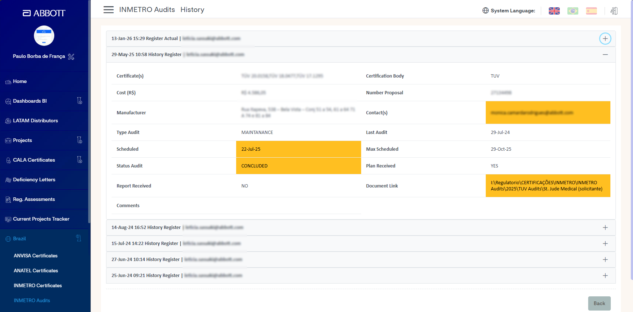Expand the 14-Aug-24 History Register entry
This screenshot has width=633, height=312.
tap(605, 228)
